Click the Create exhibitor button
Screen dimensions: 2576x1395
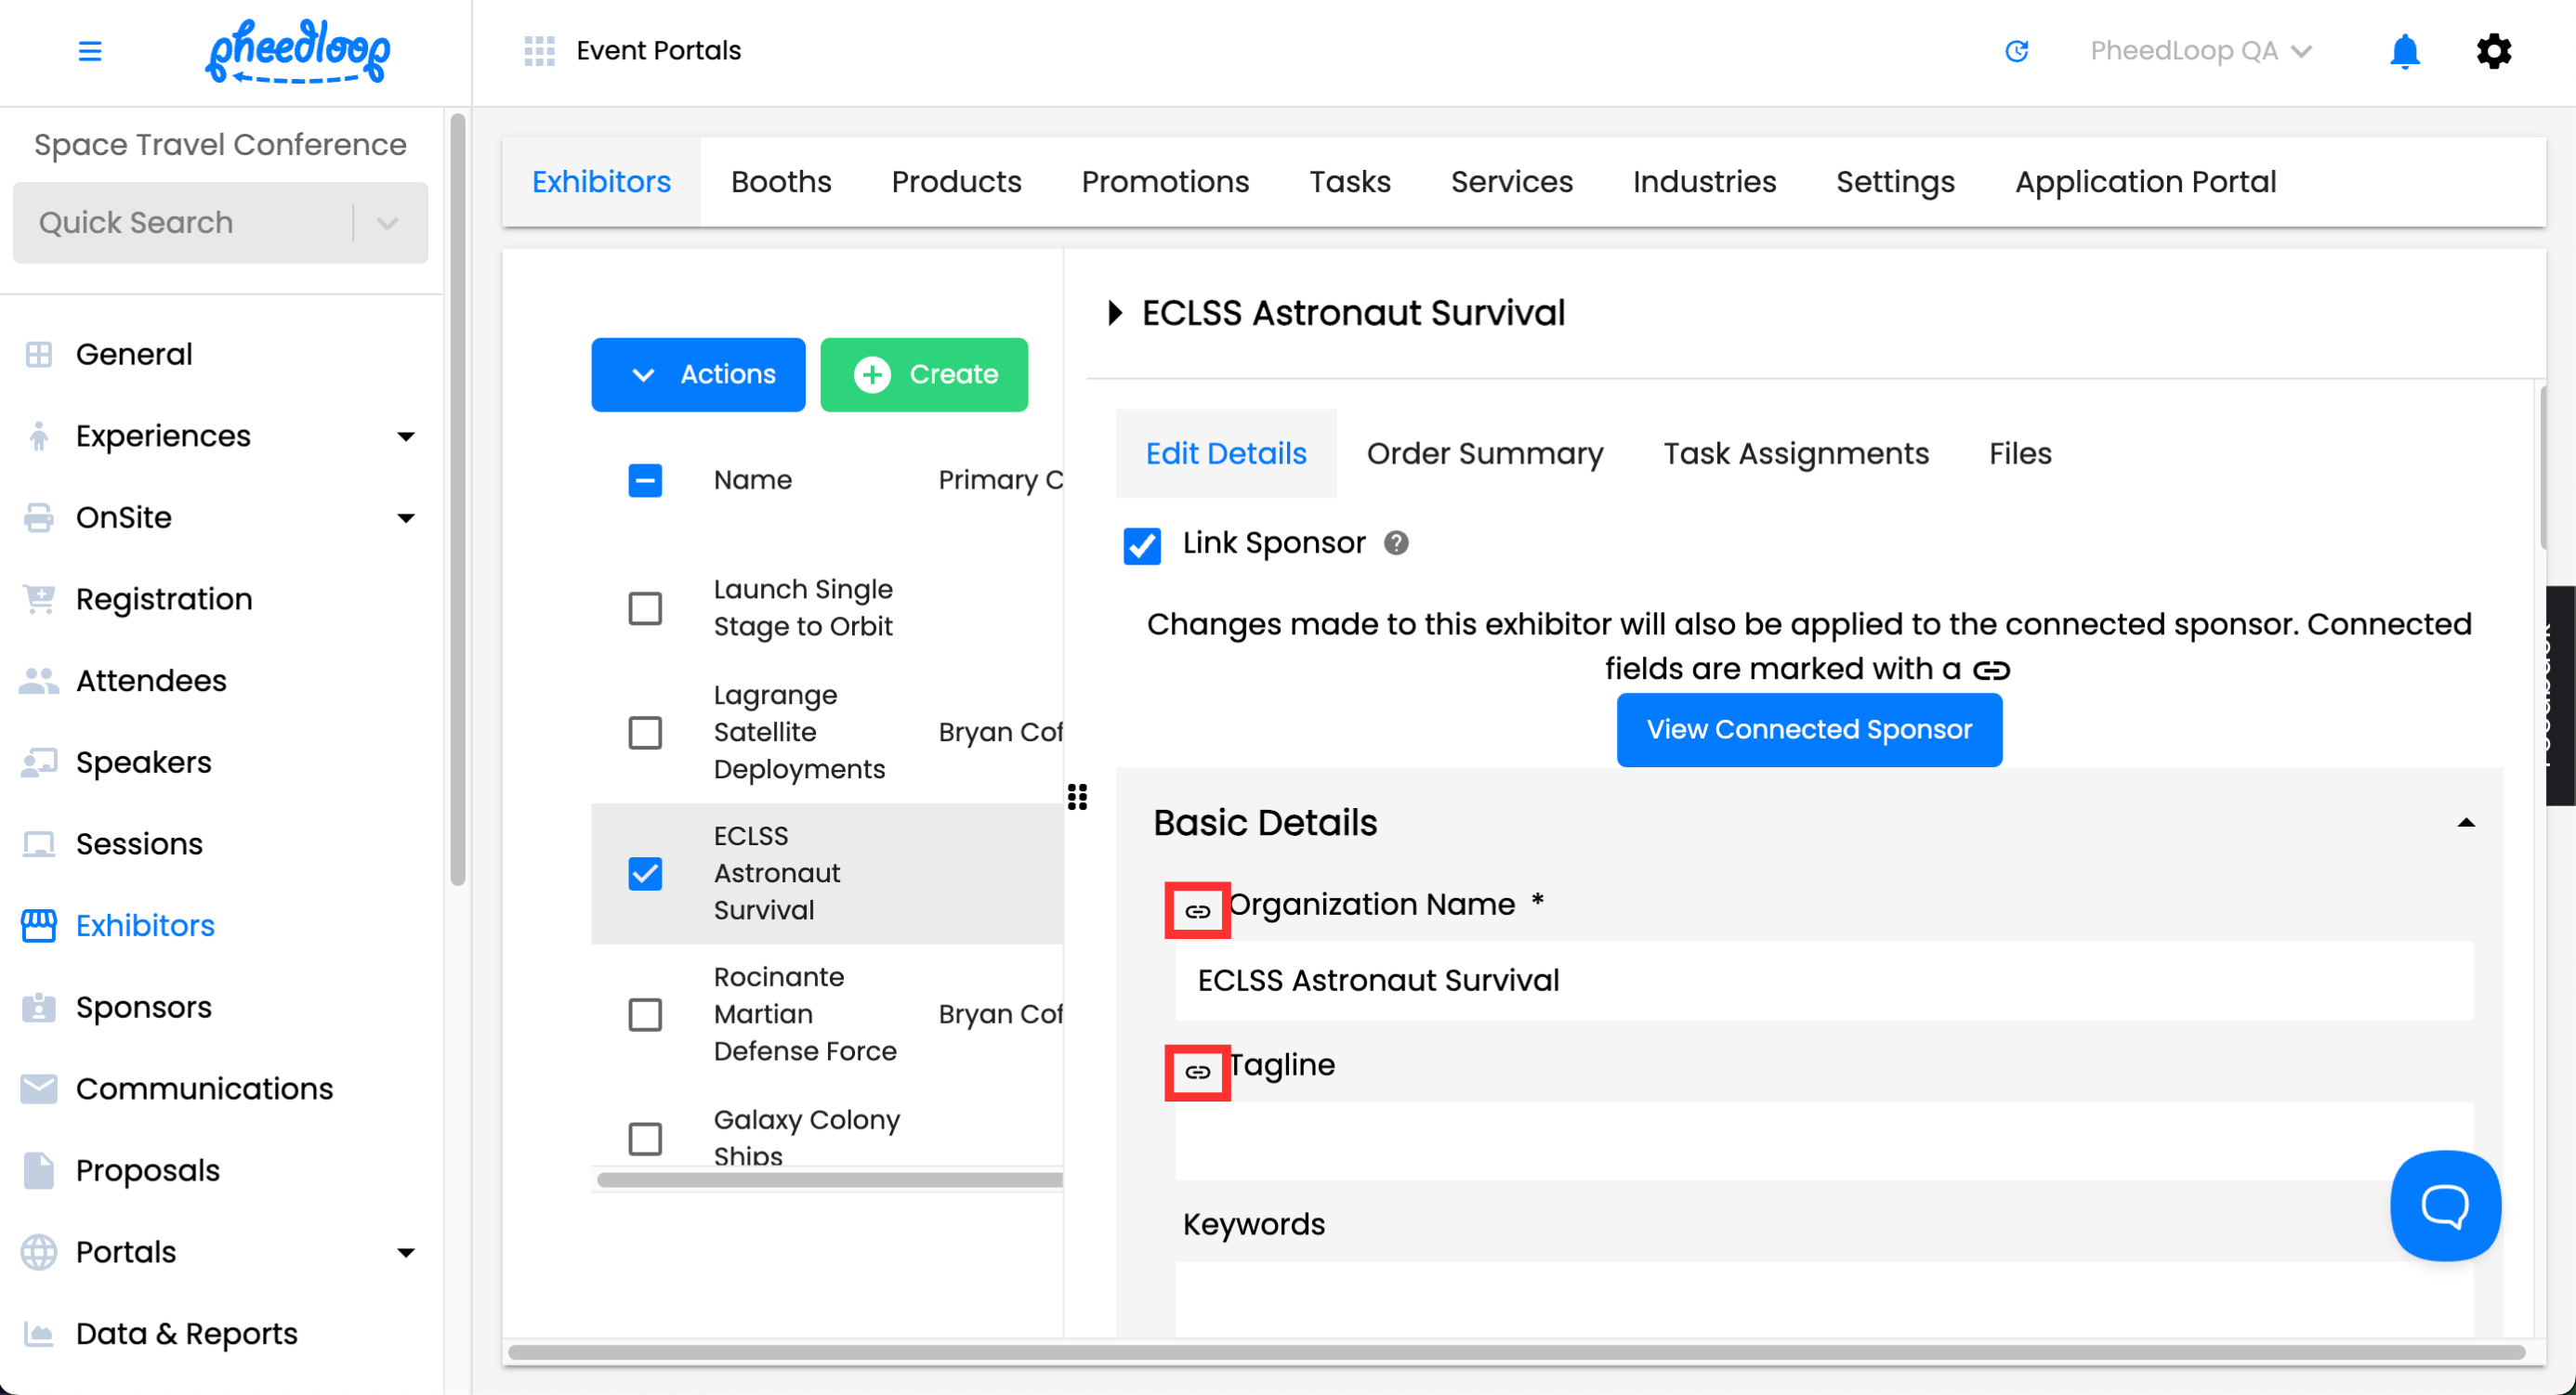[x=924, y=374]
